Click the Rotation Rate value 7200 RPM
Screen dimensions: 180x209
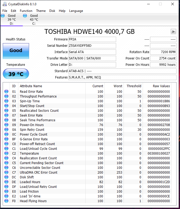coord(163,52)
